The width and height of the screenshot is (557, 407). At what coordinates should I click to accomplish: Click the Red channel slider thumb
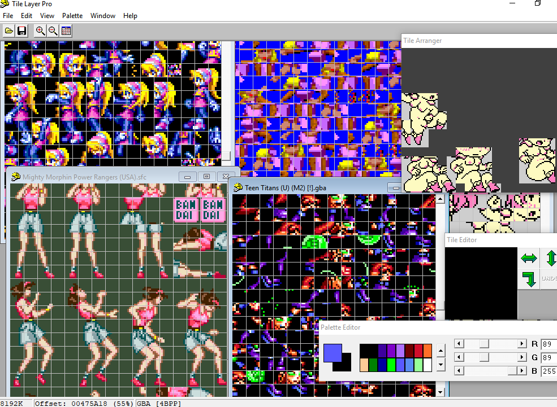[x=484, y=344]
